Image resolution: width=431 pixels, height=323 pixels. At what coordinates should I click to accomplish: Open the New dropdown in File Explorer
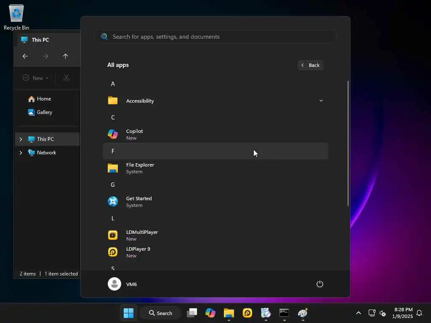click(x=35, y=78)
